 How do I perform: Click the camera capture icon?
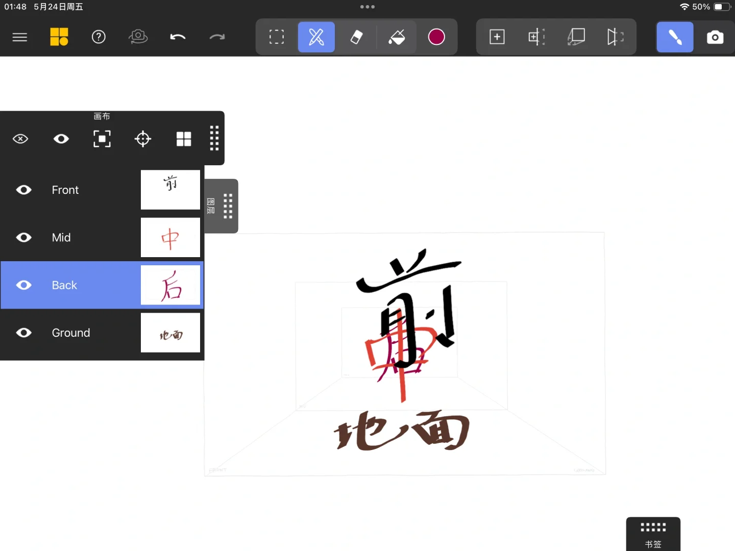pyautogui.click(x=716, y=37)
